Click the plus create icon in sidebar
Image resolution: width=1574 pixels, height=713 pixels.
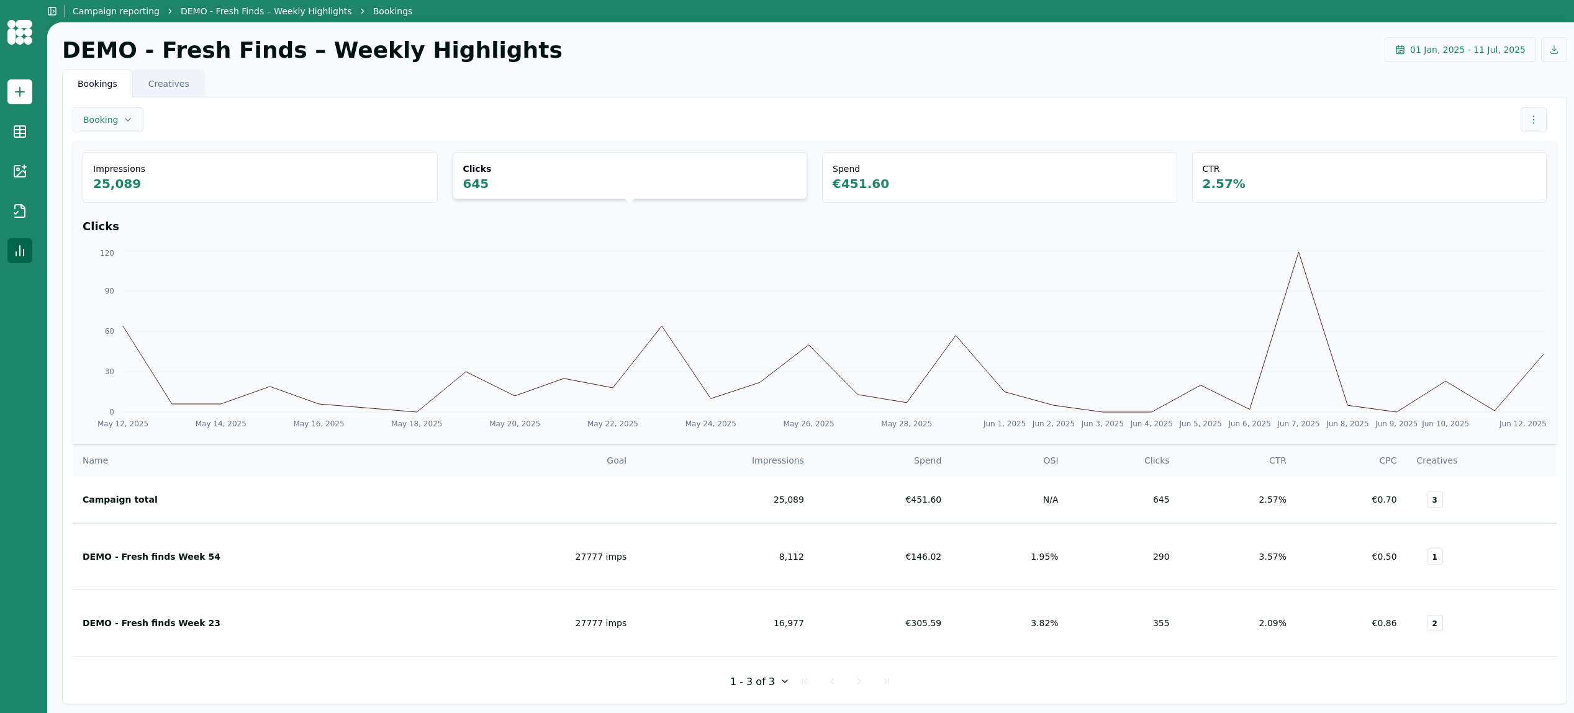tap(20, 92)
